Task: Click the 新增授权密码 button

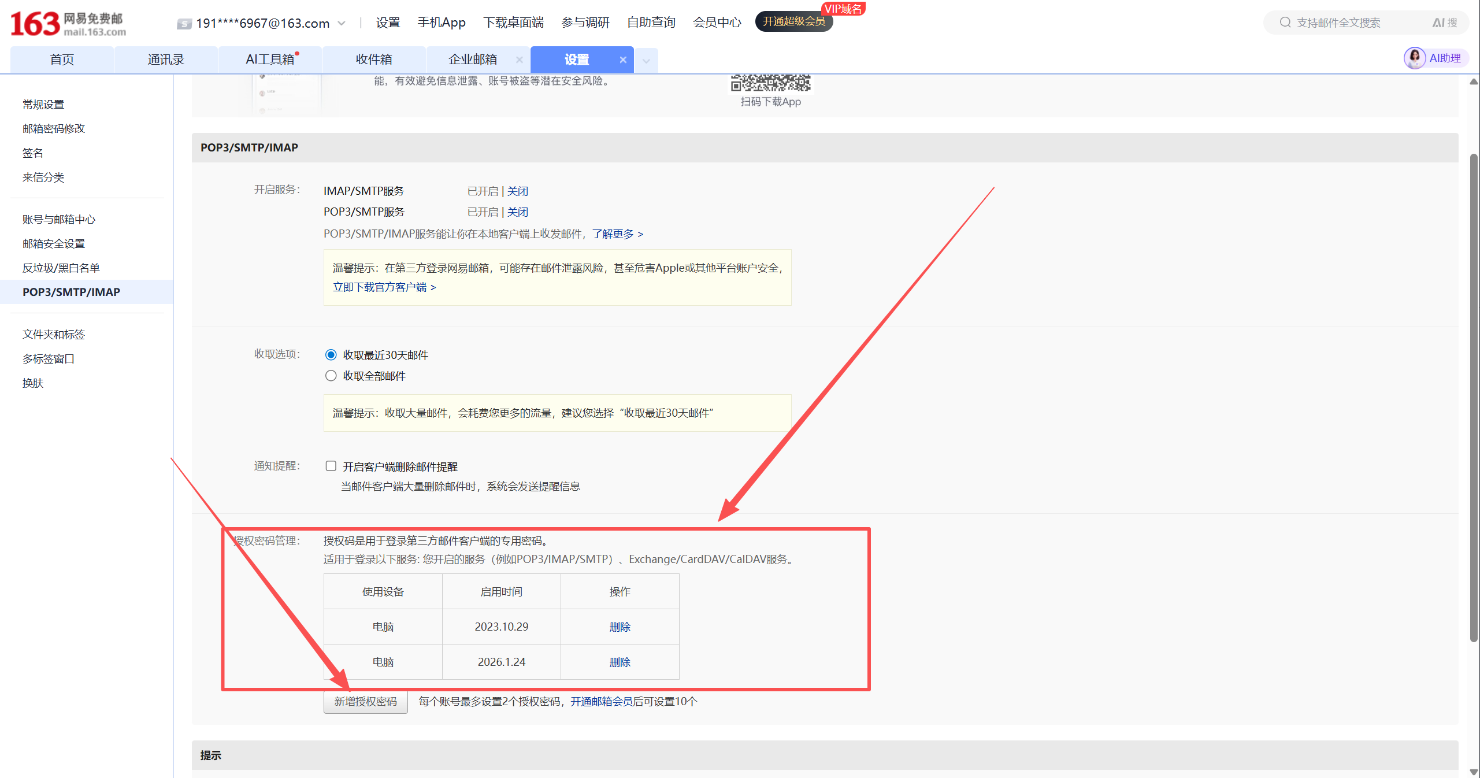Action: 365,701
